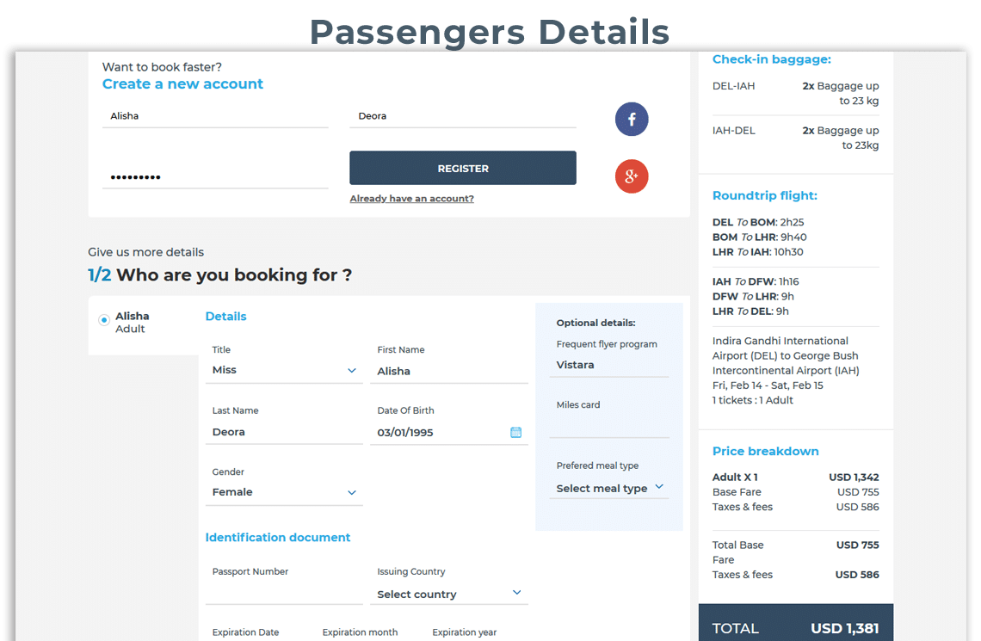This screenshot has height=641, width=981.
Task: Expand the Title dropdown showing Miss
Action: pos(284,370)
